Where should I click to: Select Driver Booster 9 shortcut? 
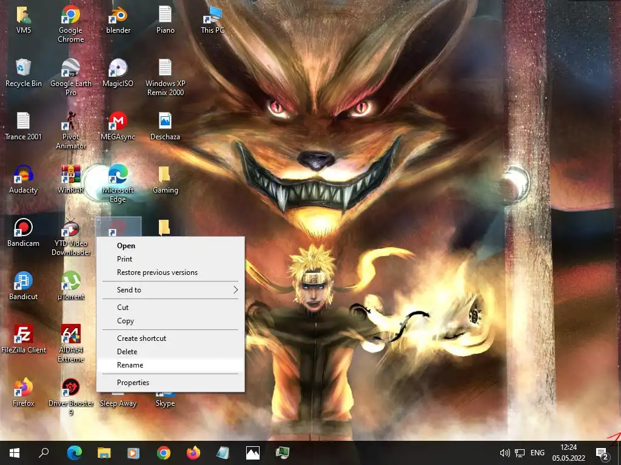(70, 397)
